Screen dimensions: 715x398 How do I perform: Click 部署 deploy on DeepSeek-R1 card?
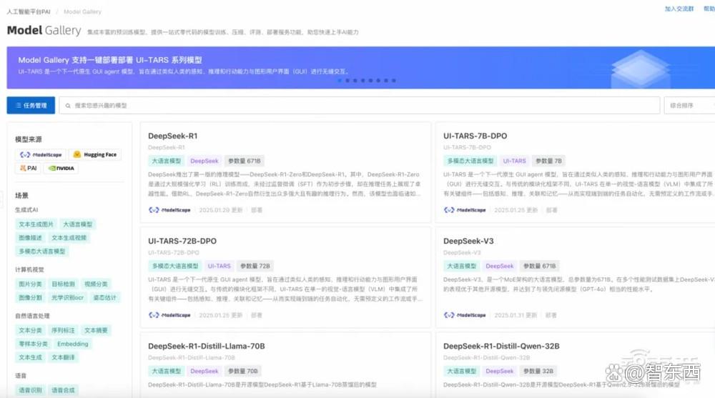pos(257,210)
